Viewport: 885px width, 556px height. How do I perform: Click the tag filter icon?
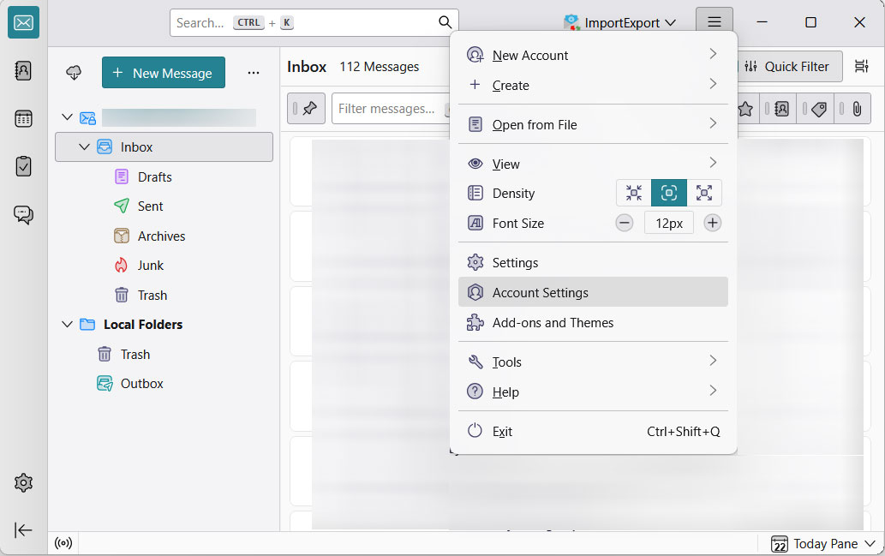(x=818, y=109)
